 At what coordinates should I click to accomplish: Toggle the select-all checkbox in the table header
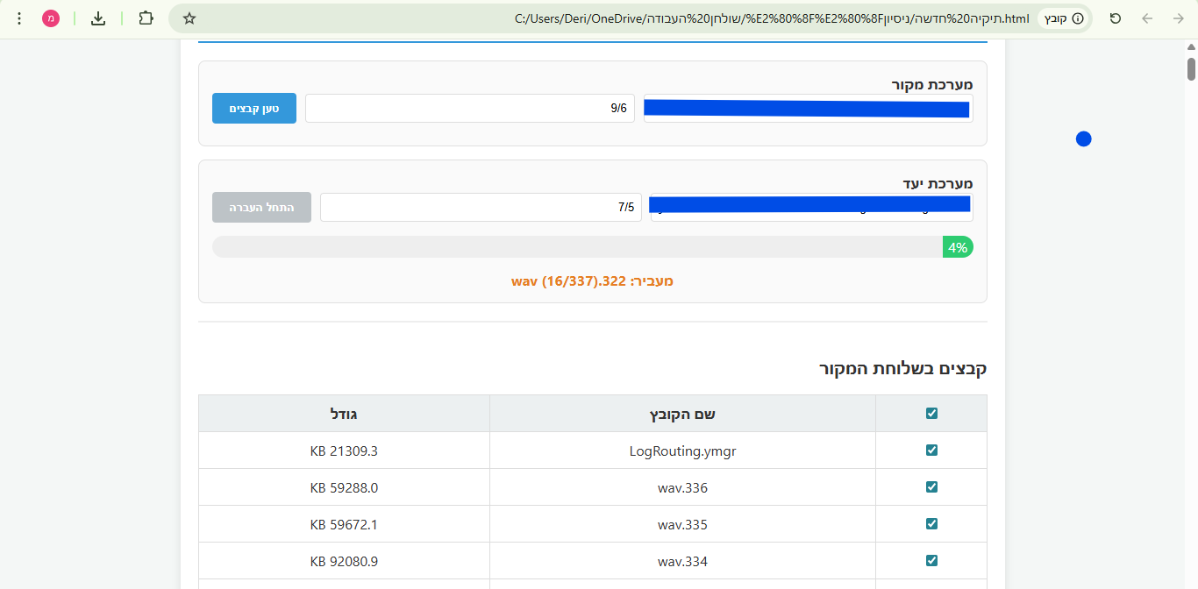tap(931, 413)
